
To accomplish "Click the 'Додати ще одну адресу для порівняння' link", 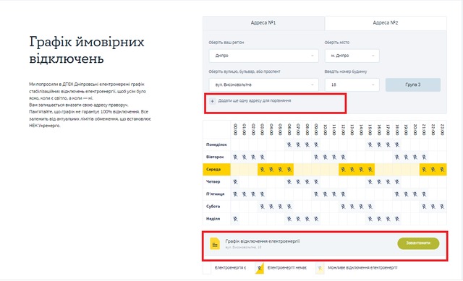I will (255, 101).
